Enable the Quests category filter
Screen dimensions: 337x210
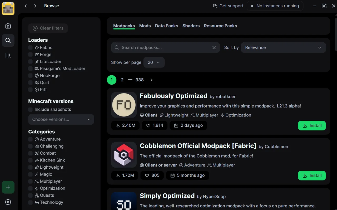point(30,195)
